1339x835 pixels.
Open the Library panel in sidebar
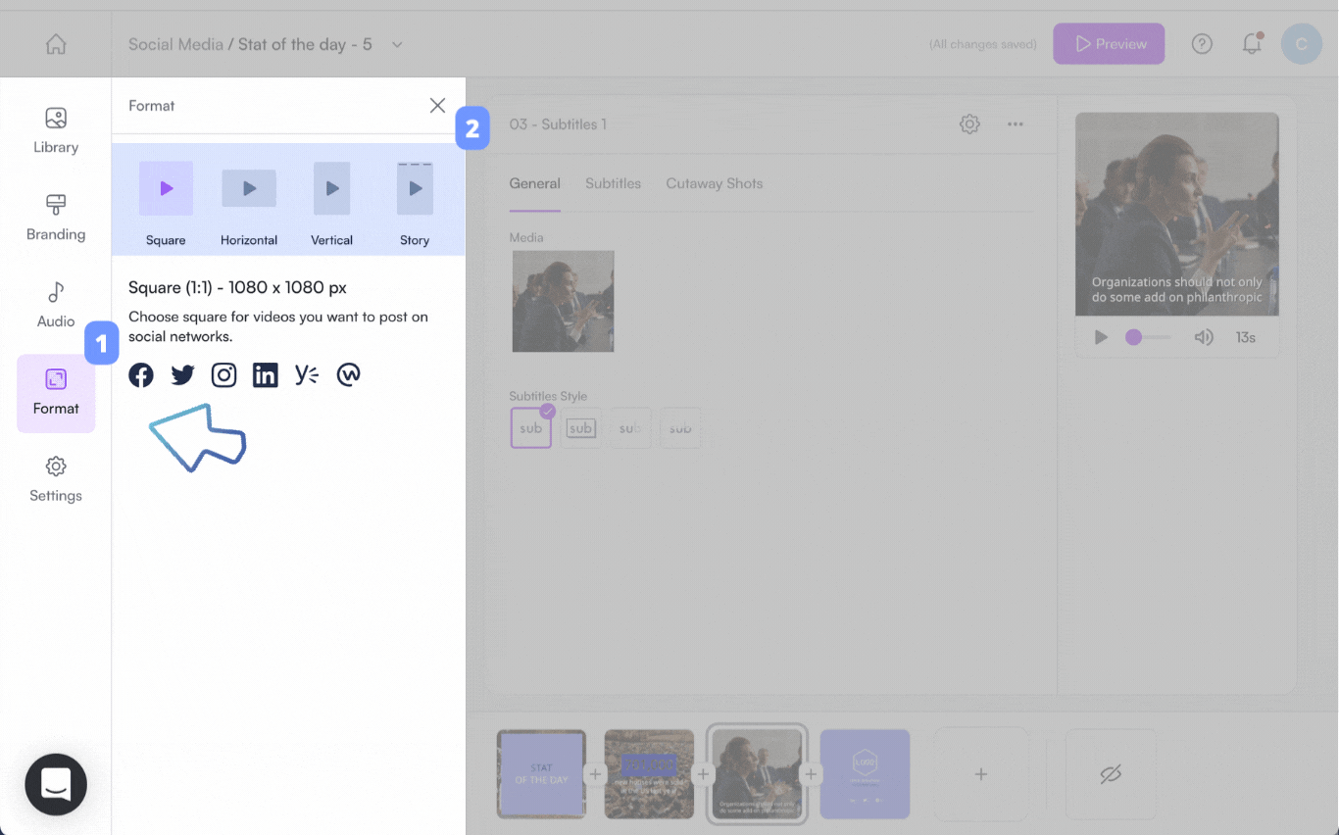pyautogui.click(x=56, y=130)
